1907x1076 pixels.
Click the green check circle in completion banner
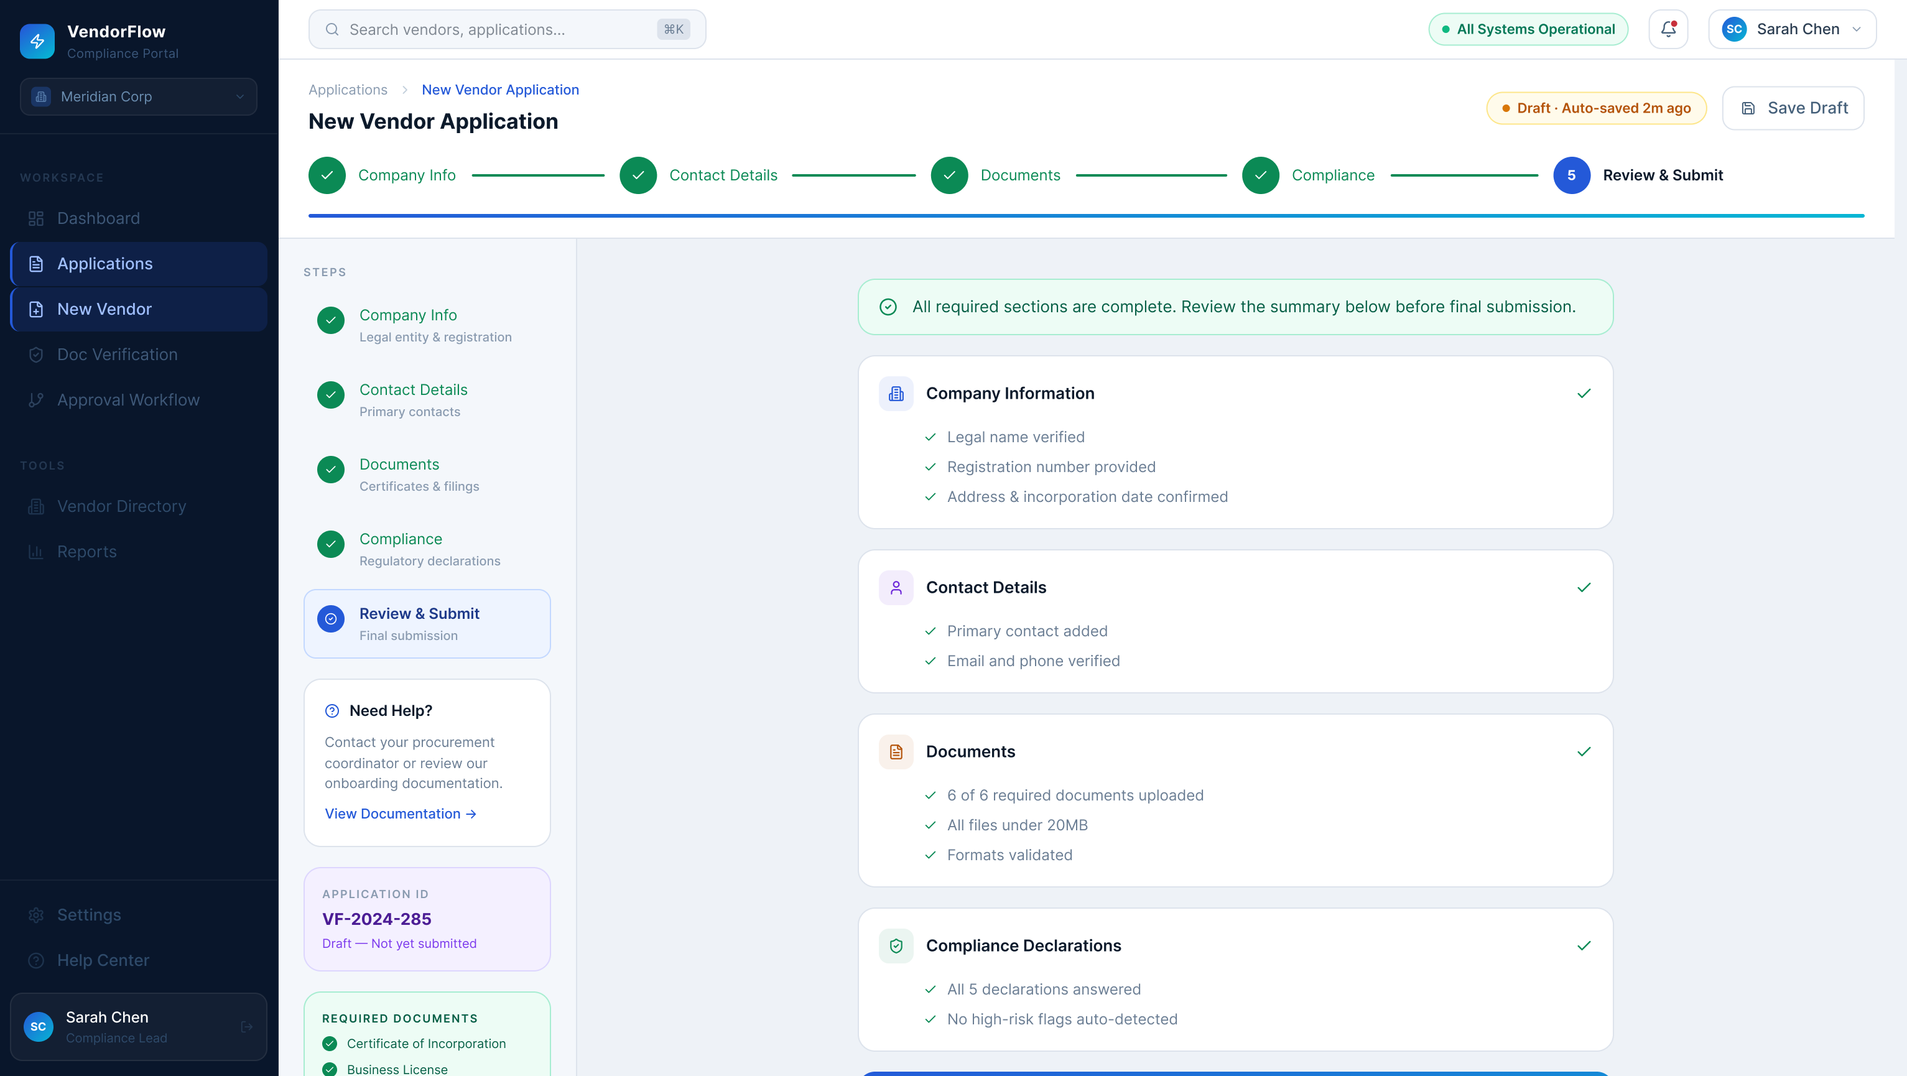pos(888,307)
